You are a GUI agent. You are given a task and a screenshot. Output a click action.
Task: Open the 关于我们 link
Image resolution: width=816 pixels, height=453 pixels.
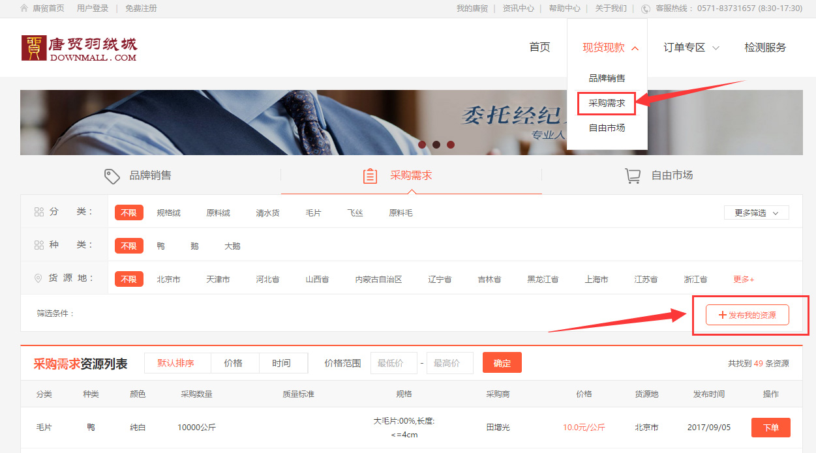(611, 8)
